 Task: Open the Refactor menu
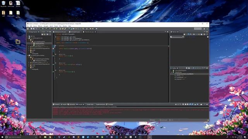click(x=40, y=26)
